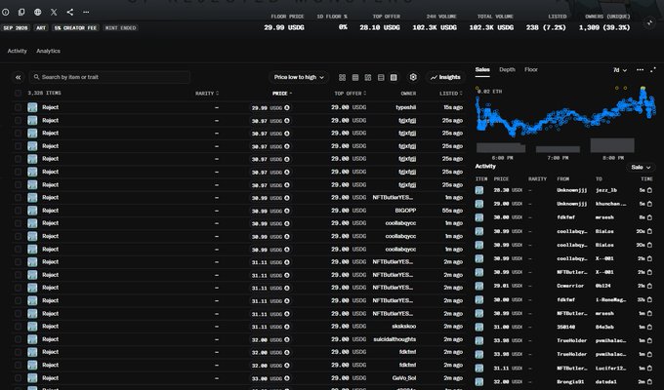Open the collection website globe icon
The image size is (664, 390).
point(38,13)
